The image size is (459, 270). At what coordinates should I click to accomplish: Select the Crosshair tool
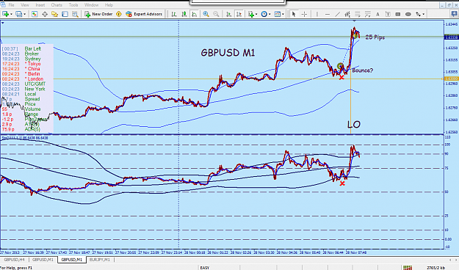point(305,14)
